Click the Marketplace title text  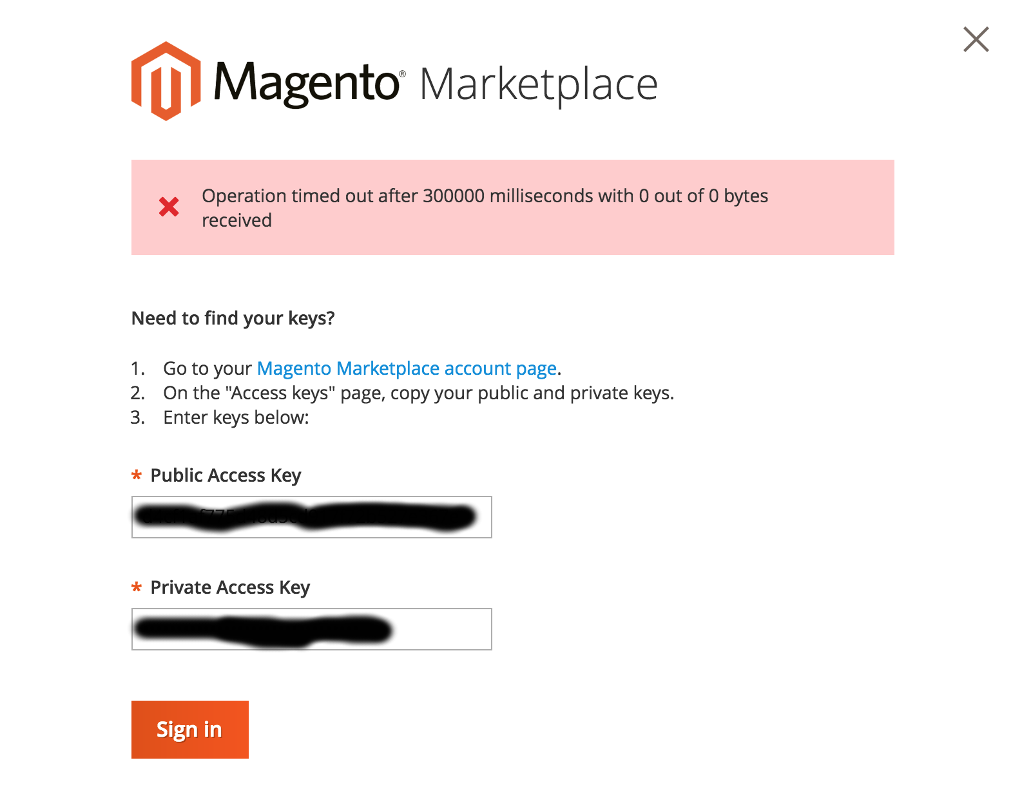coord(538,84)
